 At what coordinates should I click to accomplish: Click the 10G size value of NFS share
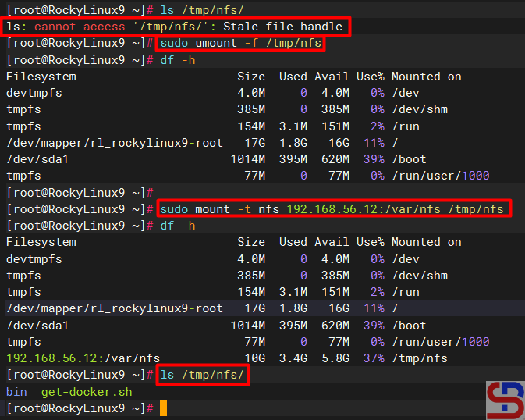click(255, 358)
